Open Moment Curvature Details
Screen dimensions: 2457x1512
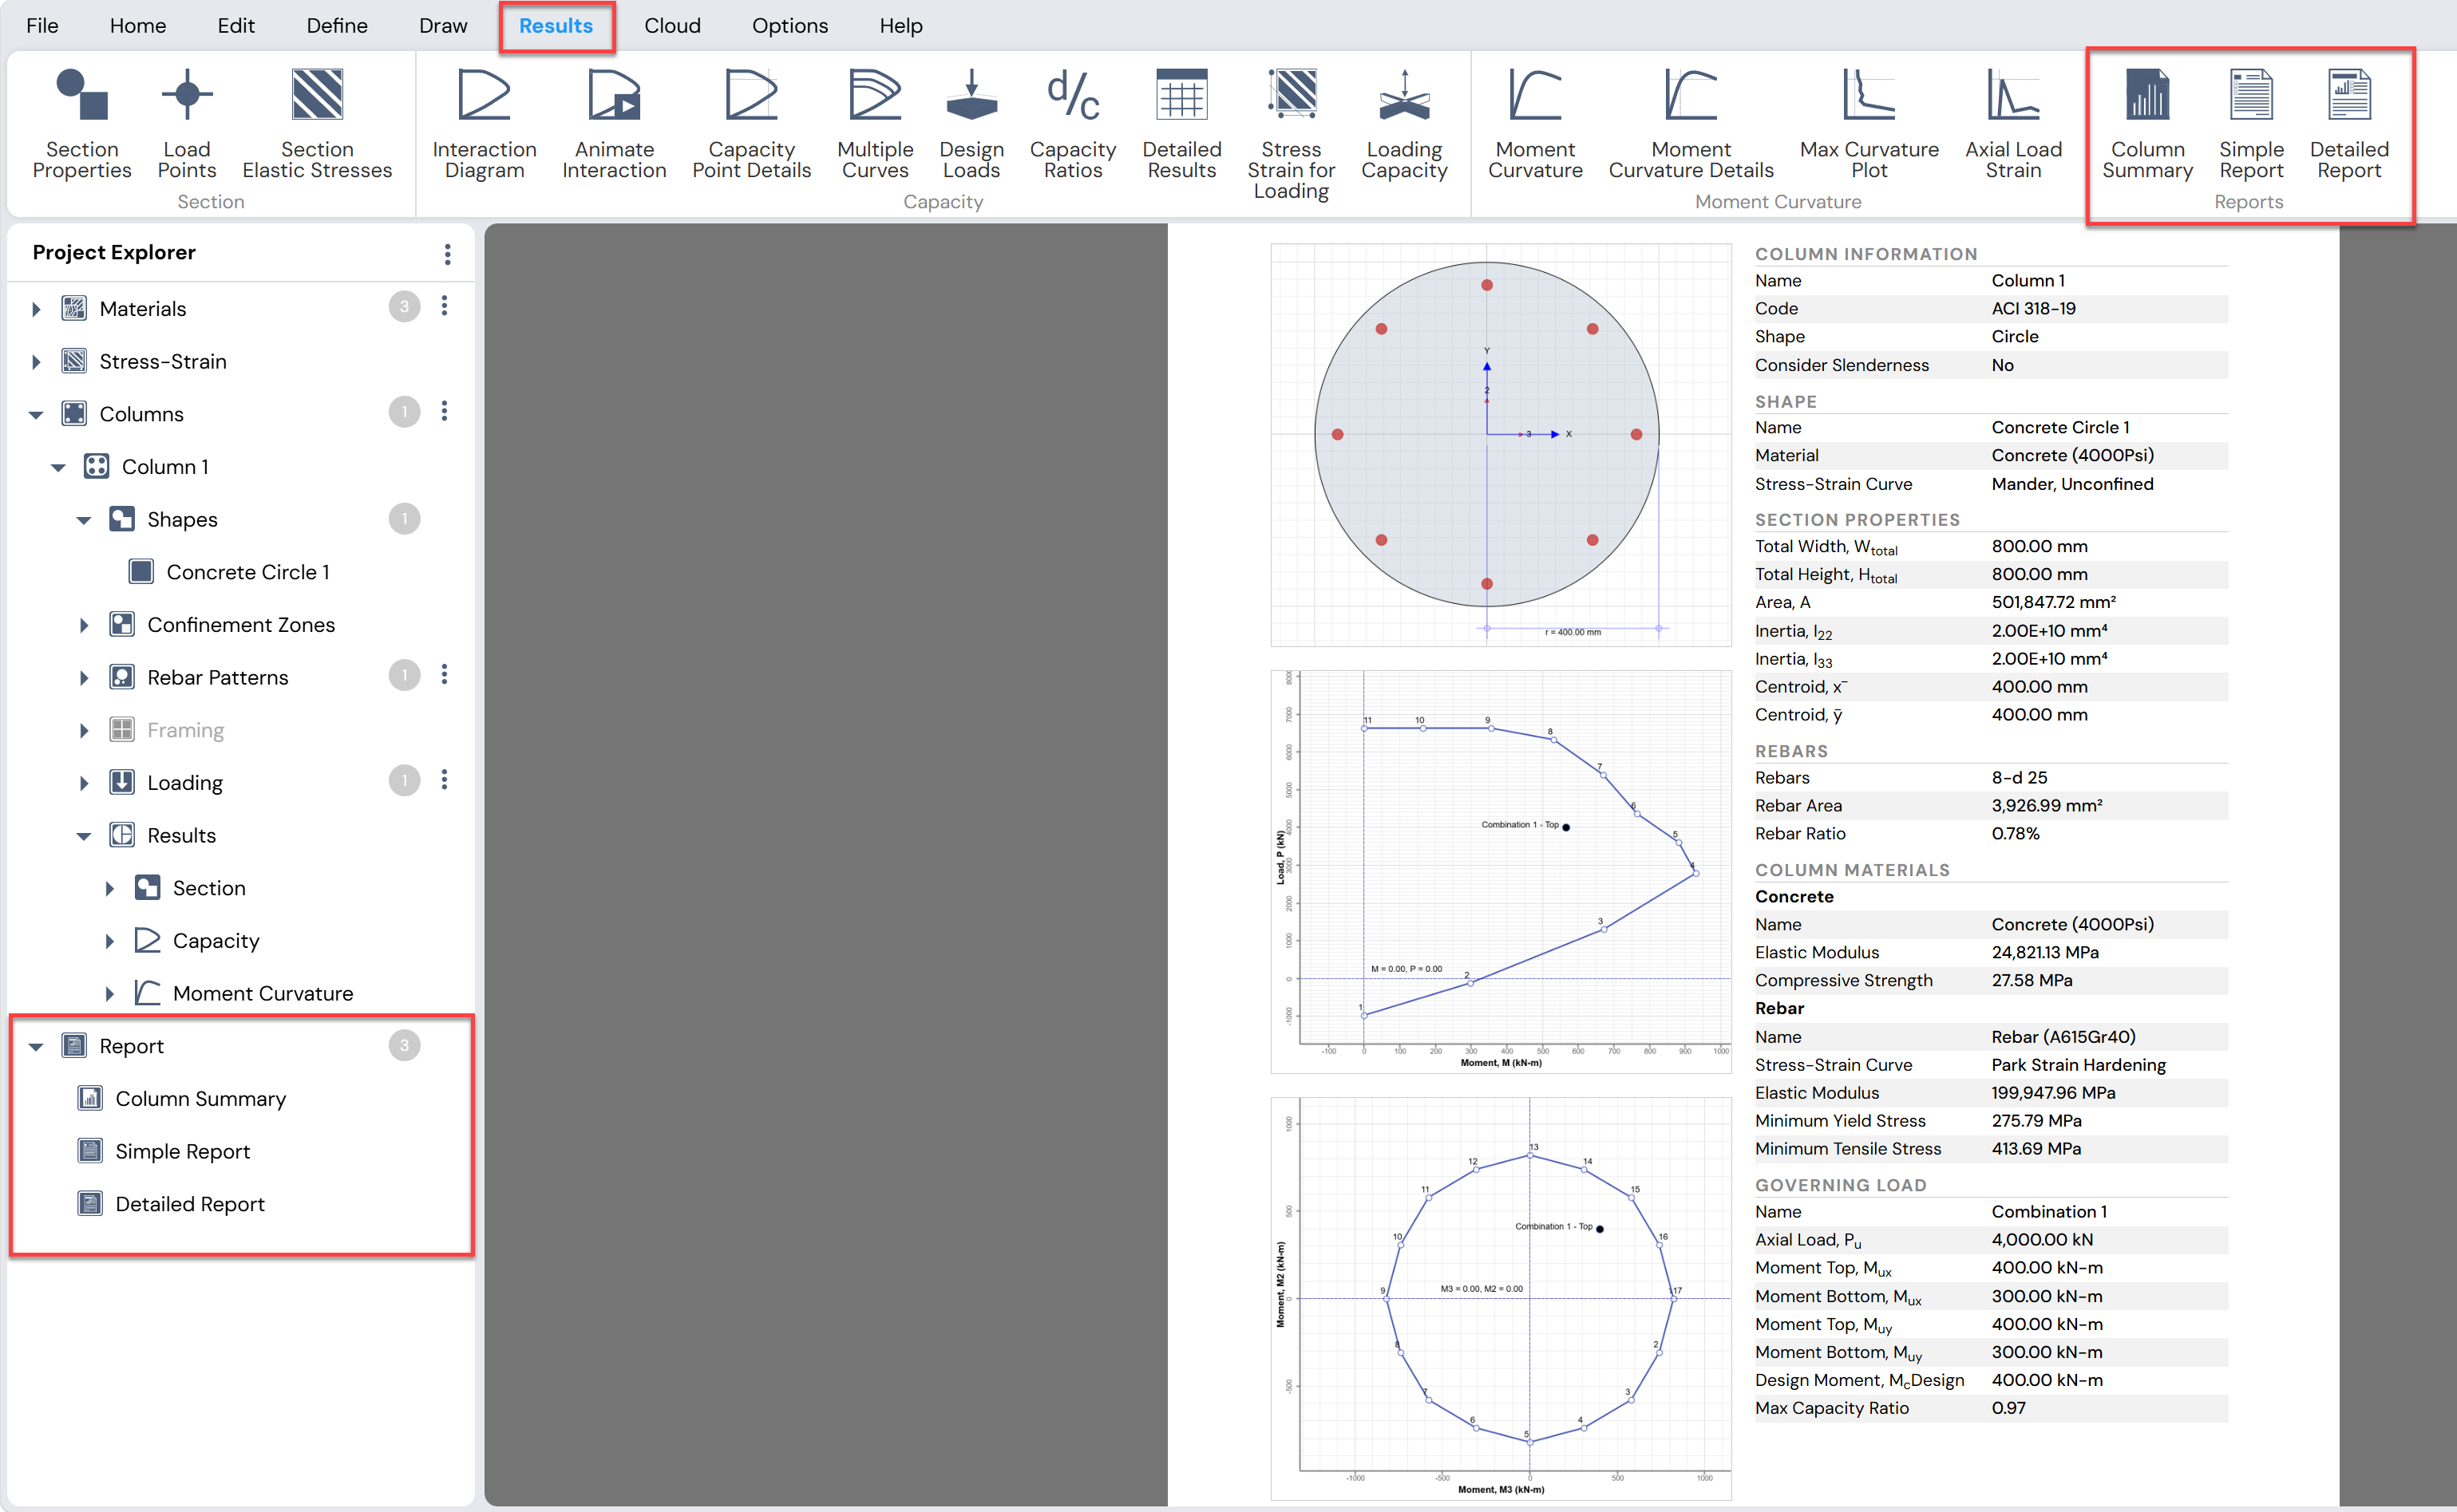1691,124
